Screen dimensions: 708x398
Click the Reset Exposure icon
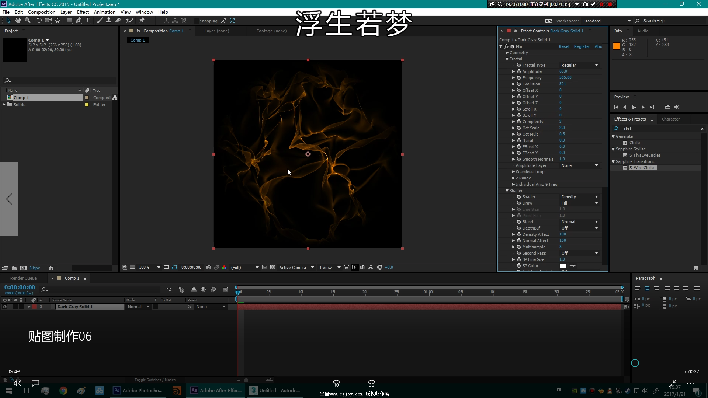380,268
